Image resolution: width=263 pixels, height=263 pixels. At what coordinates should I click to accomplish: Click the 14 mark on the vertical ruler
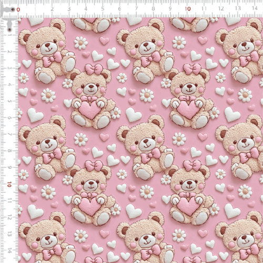click(x=9, y=250)
